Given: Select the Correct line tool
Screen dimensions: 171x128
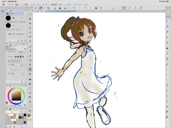Looking at the screenshot, I should point(30,111).
